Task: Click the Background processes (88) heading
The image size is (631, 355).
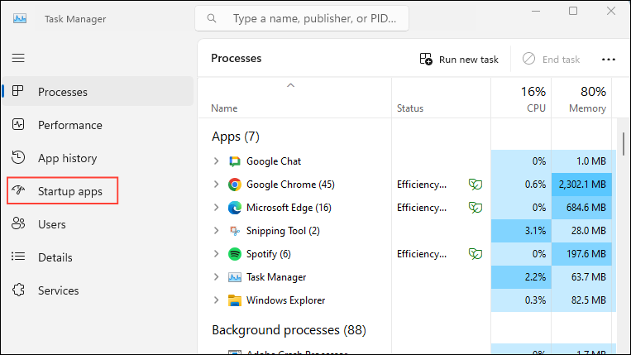Action: tap(289, 330)
